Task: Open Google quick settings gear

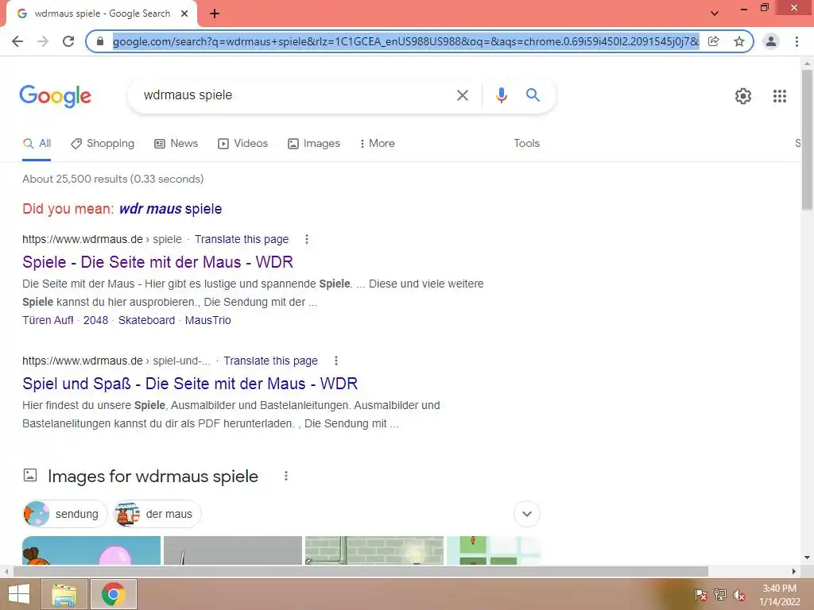Action: (743, 96)
